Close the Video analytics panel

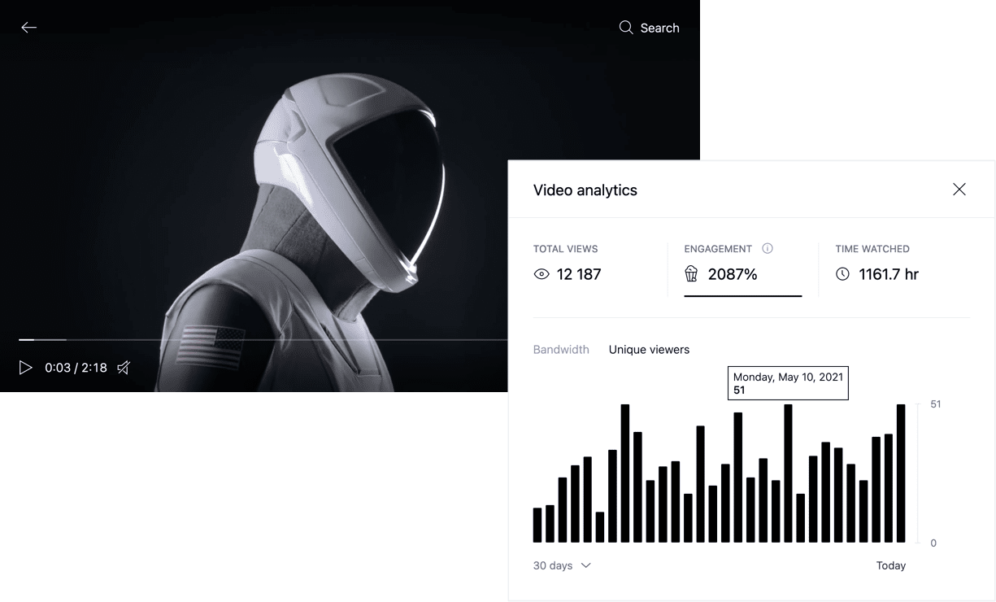[x=959, y=190]
